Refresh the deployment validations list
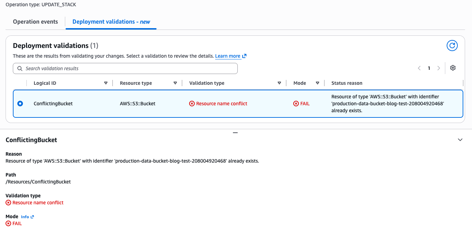Viewport: 472px width, 238px height. pyautogui.click(x=452, y=46)
